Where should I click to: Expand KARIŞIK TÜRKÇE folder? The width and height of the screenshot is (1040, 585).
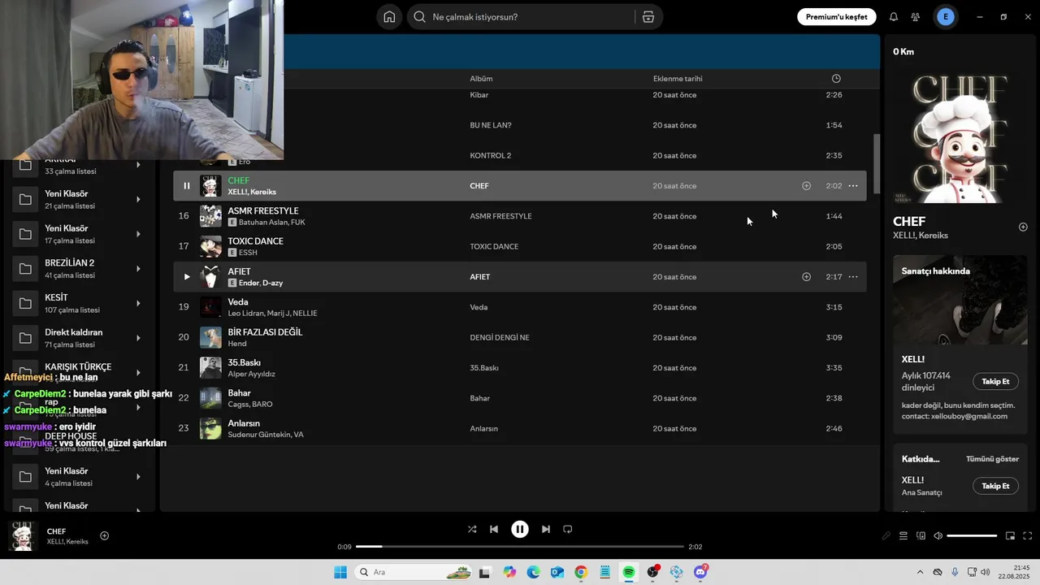[138, 373]
